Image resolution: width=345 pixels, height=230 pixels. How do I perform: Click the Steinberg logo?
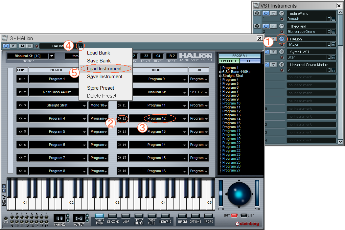tap(247, 224)
